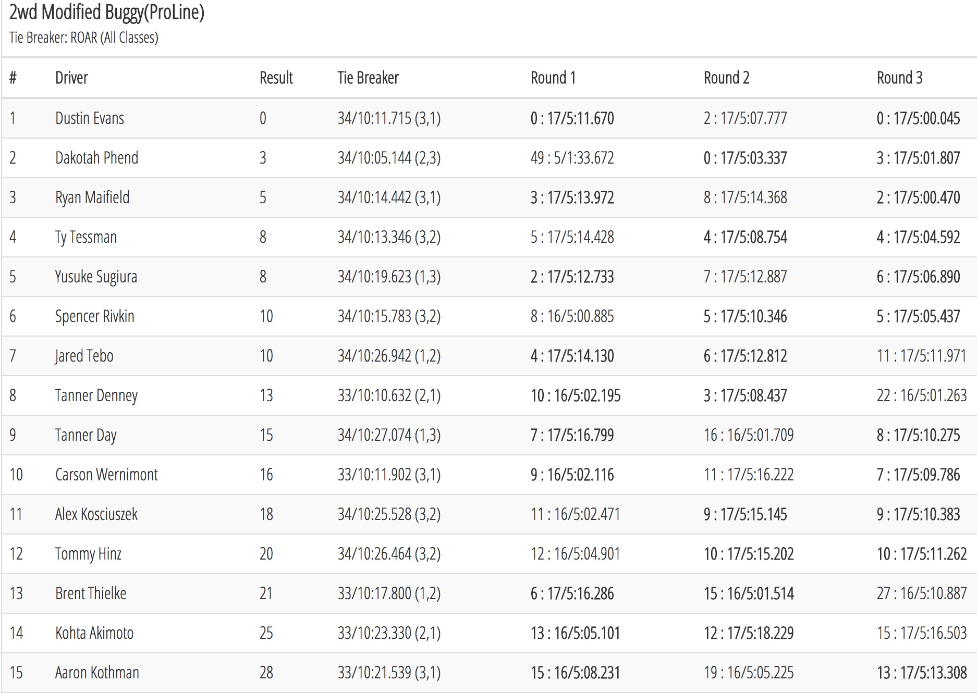The width and height of the screenshot is (977, 694).
Task: Click the 2wd Modified Buggy(ProLine) heading
Action: pos(107,13)
